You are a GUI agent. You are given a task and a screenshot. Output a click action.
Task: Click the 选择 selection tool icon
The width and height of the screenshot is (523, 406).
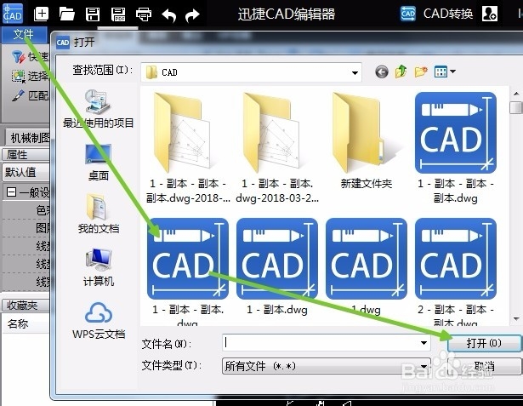(x=19, y=76)
